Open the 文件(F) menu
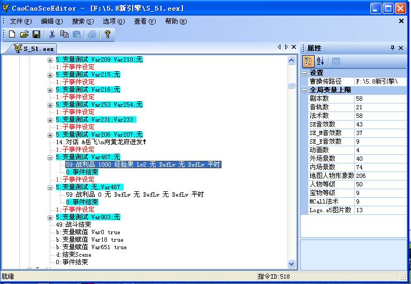This screenshot has width=411, height=284. (20, 21)
